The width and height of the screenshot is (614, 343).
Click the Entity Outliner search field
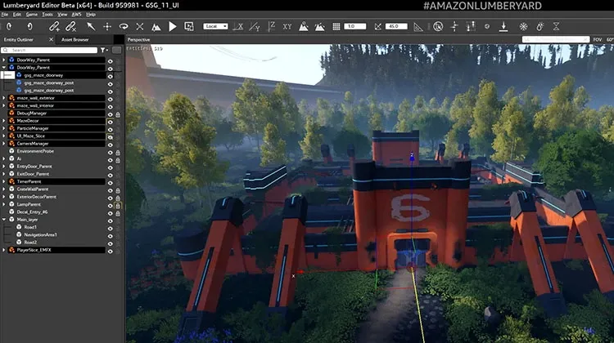pos(49,50)
